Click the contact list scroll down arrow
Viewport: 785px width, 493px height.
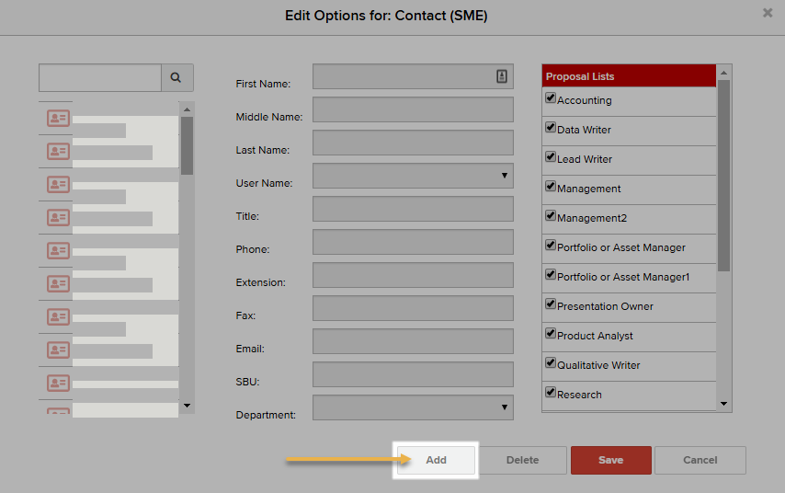tap(187, 406)
